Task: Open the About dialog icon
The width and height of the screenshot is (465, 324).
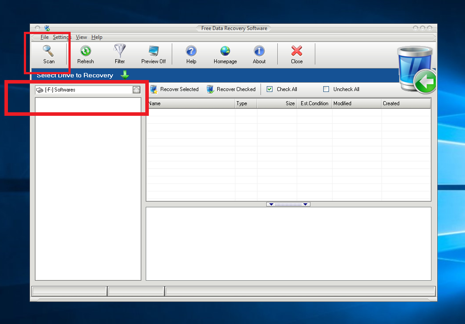Action: tap(259, 54)
